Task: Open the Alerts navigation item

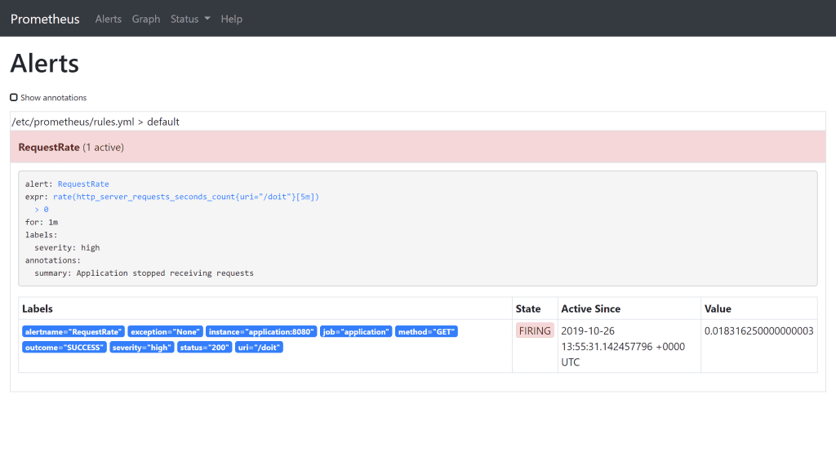Action: (x=108, y=19)
